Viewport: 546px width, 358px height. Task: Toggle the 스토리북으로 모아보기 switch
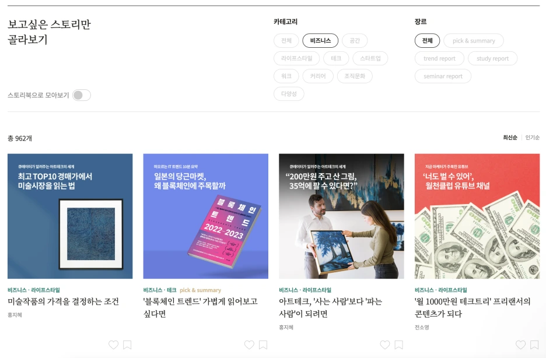click(82, 95)
